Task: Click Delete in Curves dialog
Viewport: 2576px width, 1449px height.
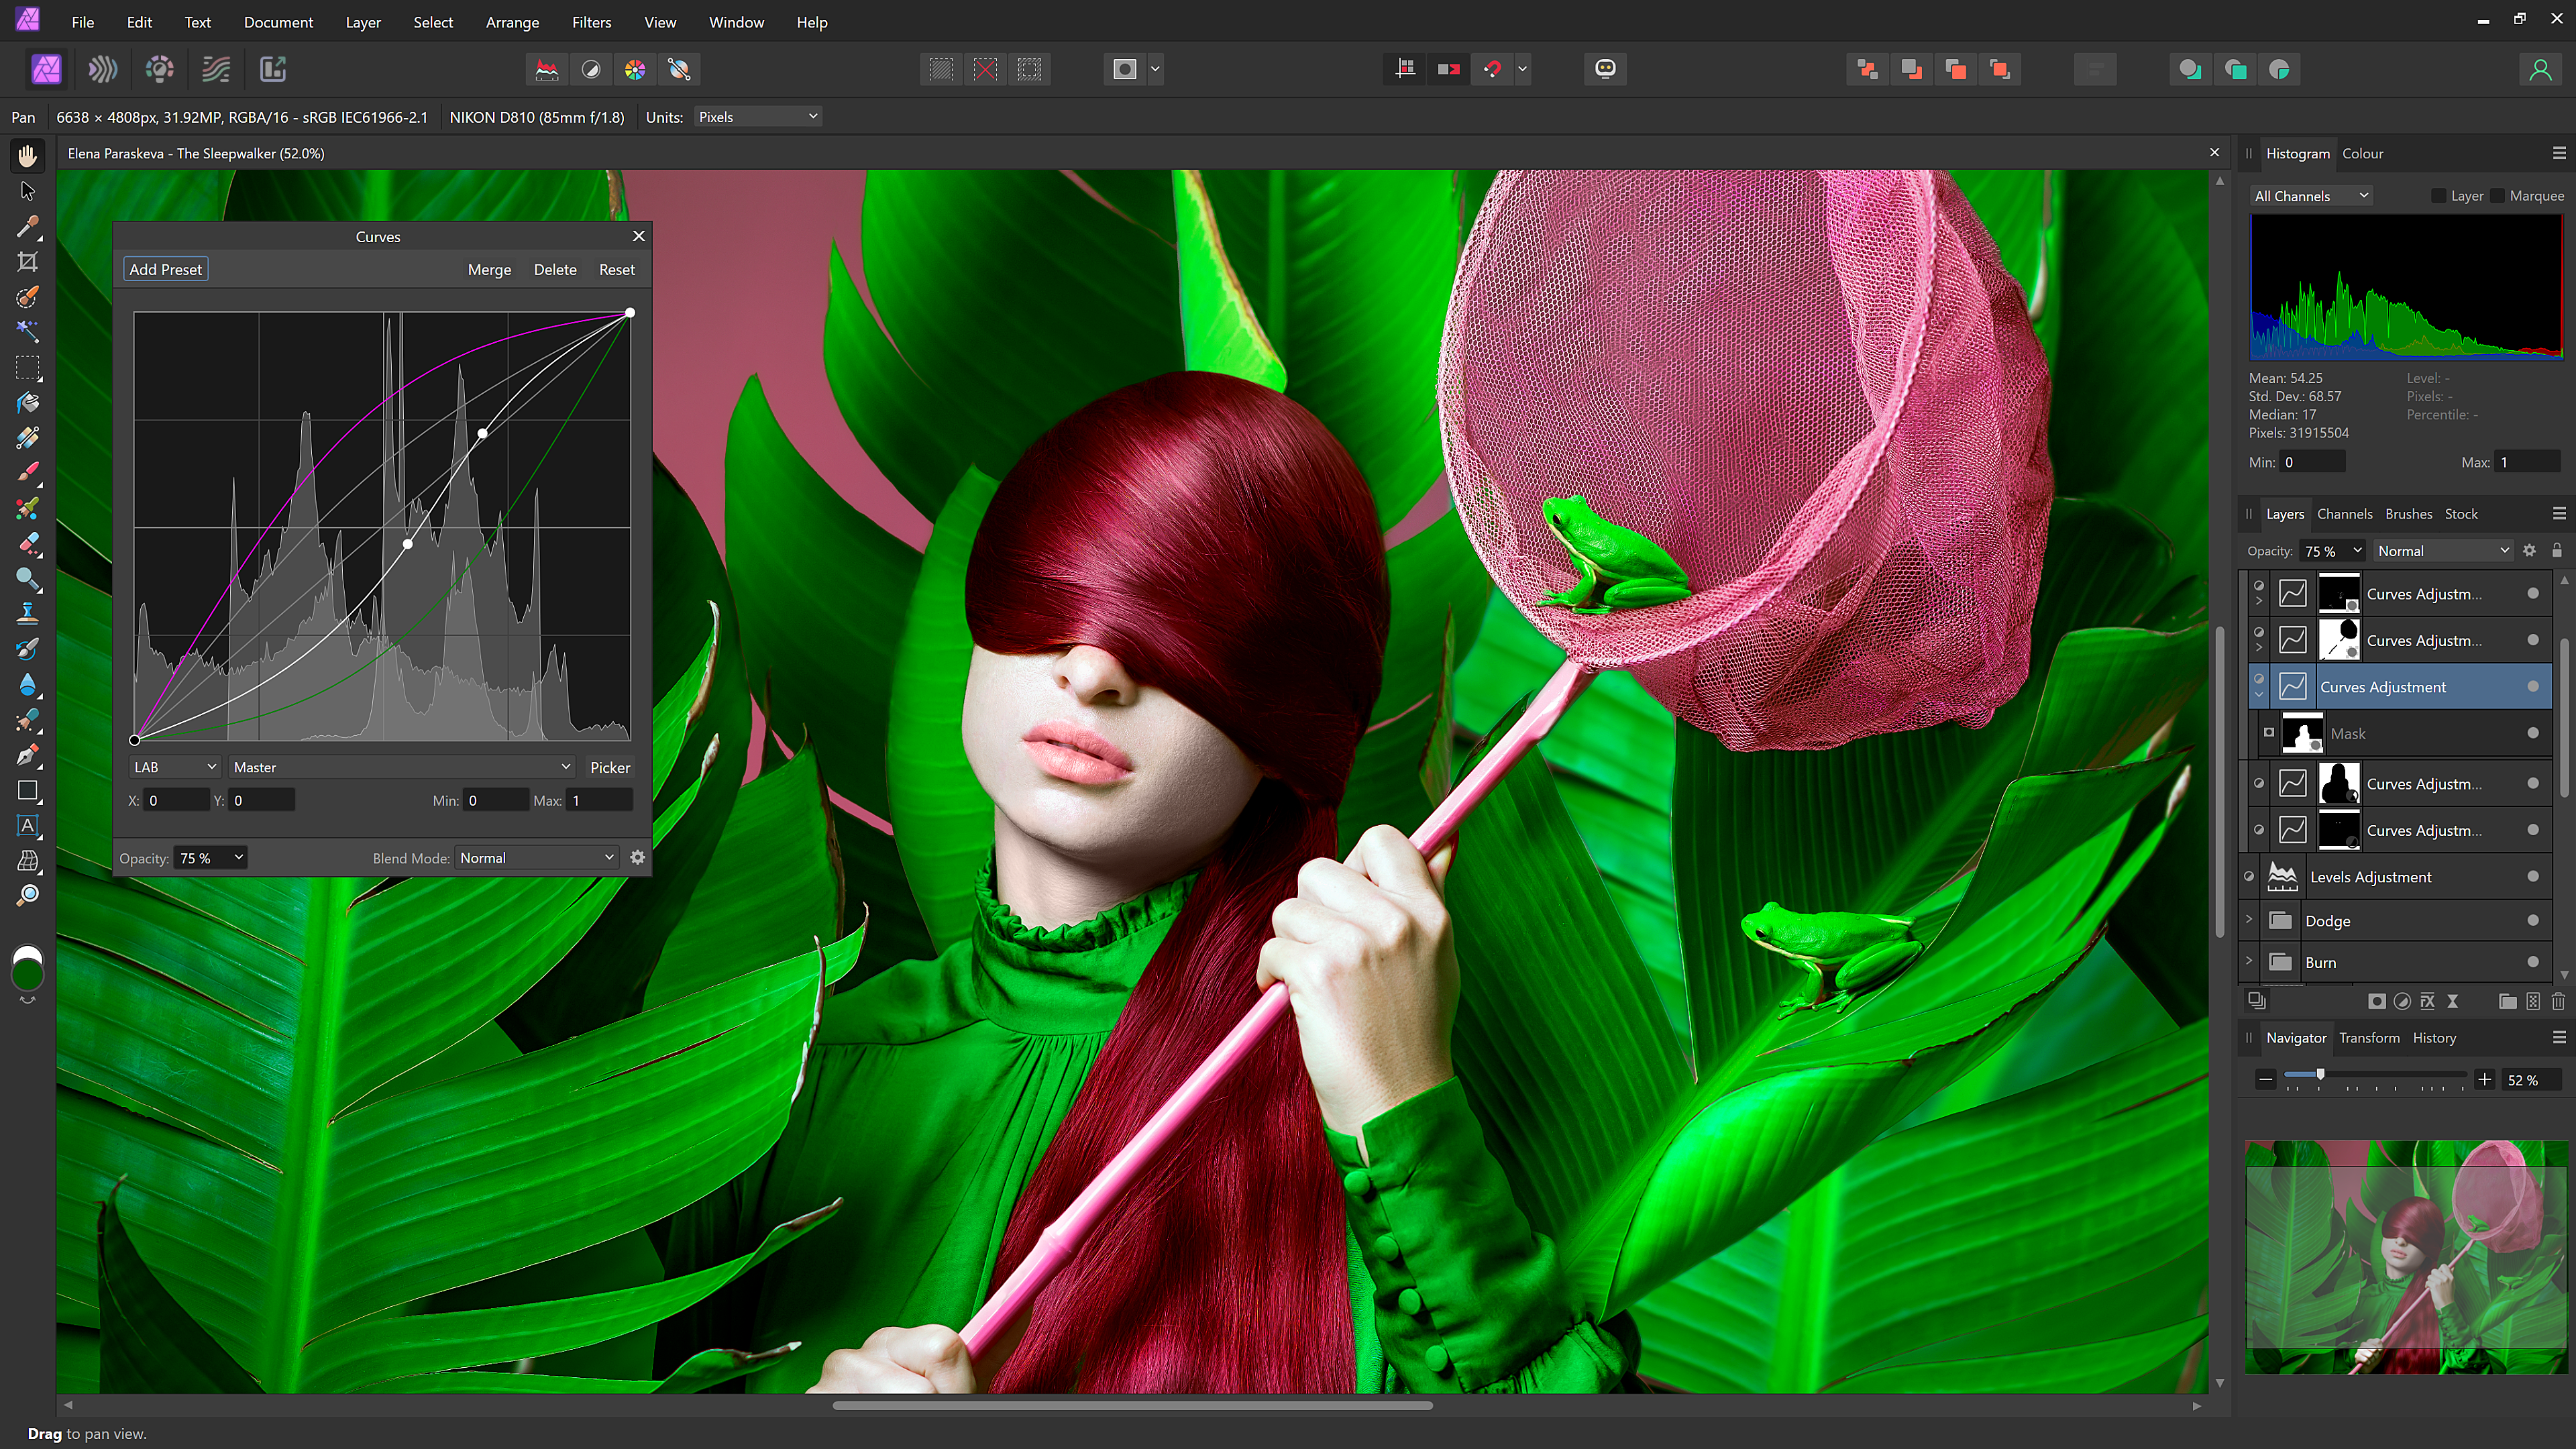Action: 555,270
